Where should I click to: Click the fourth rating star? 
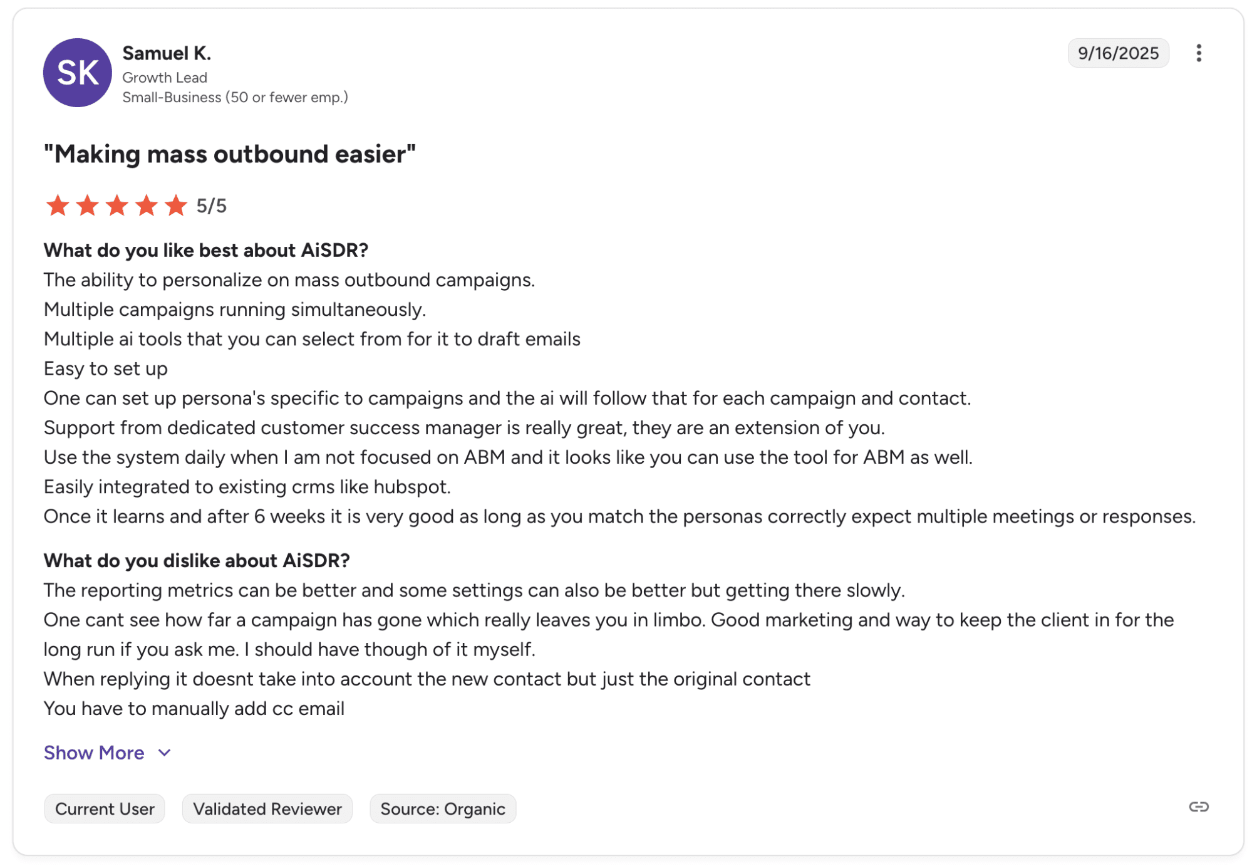coord(147,206)
